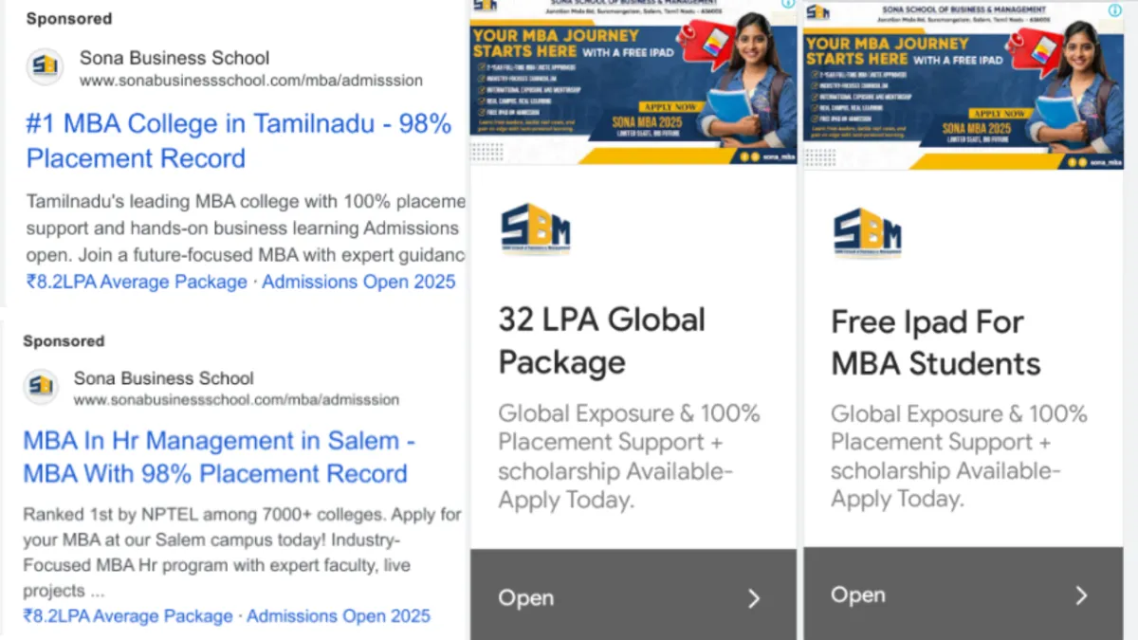The image size is (1138, 640).
Task: Click the 'Sponsored' label above the top ad
Action: click(68, 18)
